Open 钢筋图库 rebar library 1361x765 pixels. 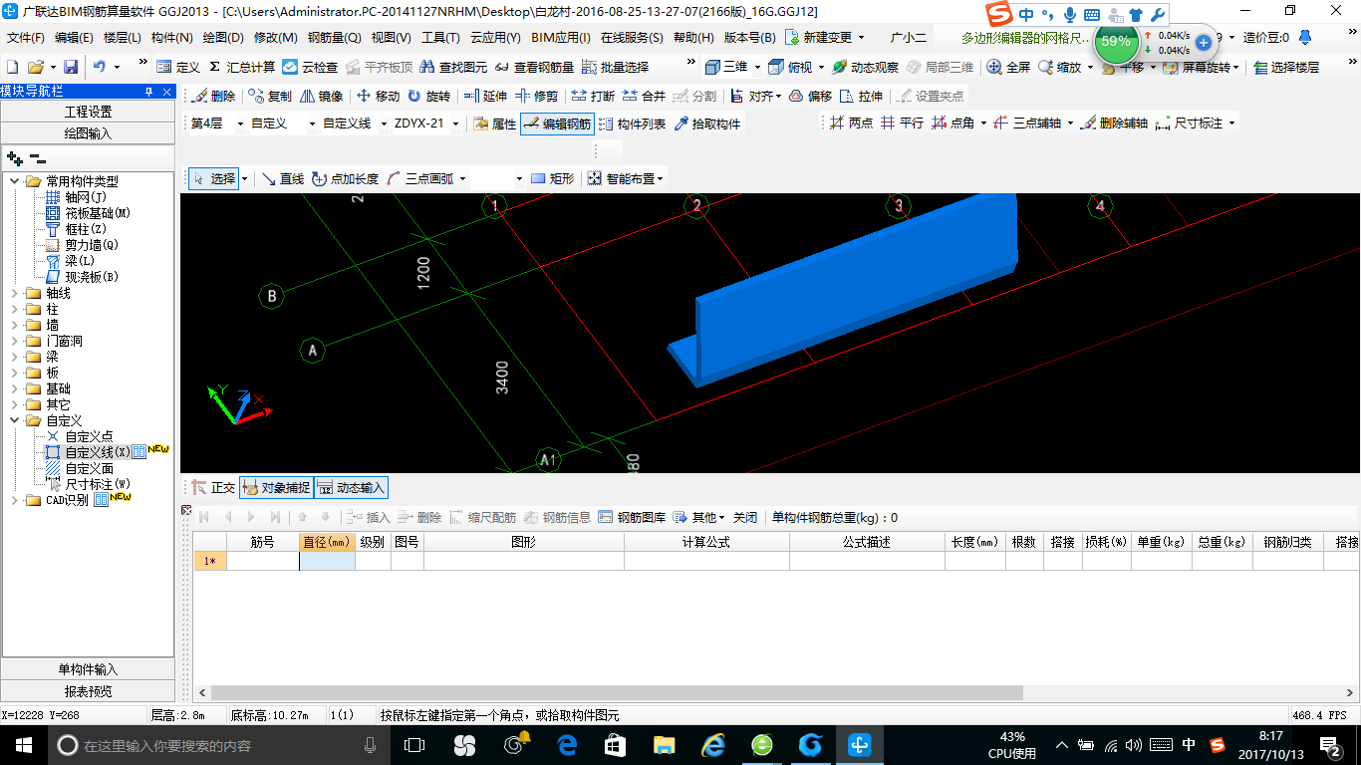coord(632,517)
